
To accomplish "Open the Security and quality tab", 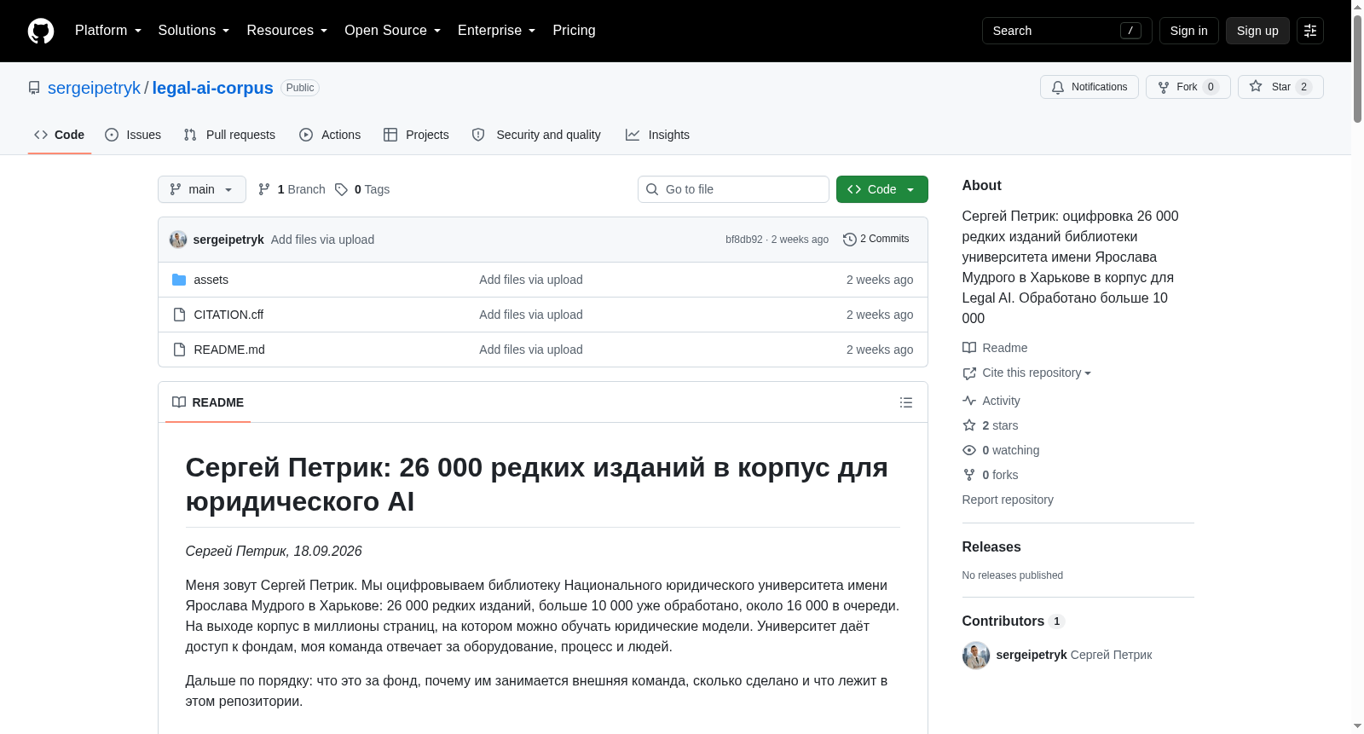I will (536, 135).
